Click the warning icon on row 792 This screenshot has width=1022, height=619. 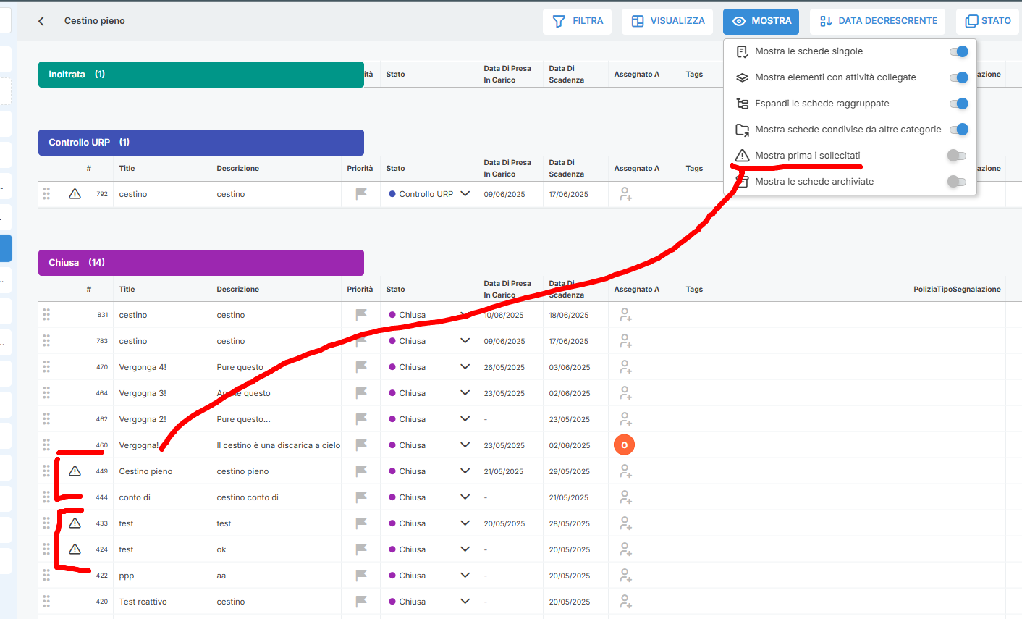click(x=75, y=194)
